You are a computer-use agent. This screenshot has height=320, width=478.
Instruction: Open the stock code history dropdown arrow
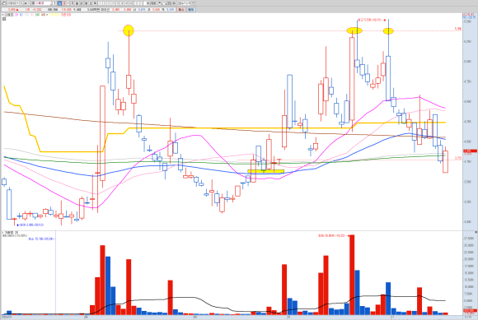click(18, 3)
